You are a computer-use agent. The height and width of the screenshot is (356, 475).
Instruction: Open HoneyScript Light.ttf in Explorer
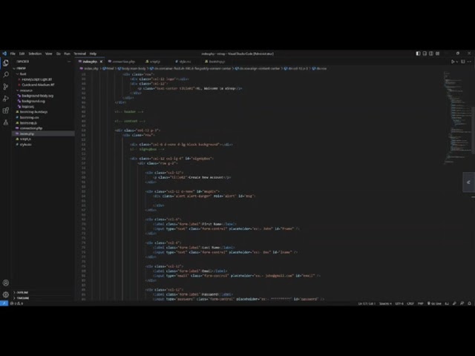pyautogui.click(x=36, y=79)
